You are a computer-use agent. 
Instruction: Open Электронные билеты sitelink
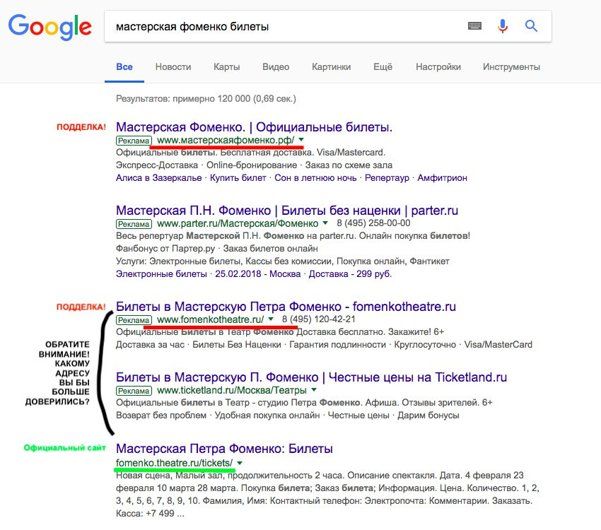[x=161, y=273]
